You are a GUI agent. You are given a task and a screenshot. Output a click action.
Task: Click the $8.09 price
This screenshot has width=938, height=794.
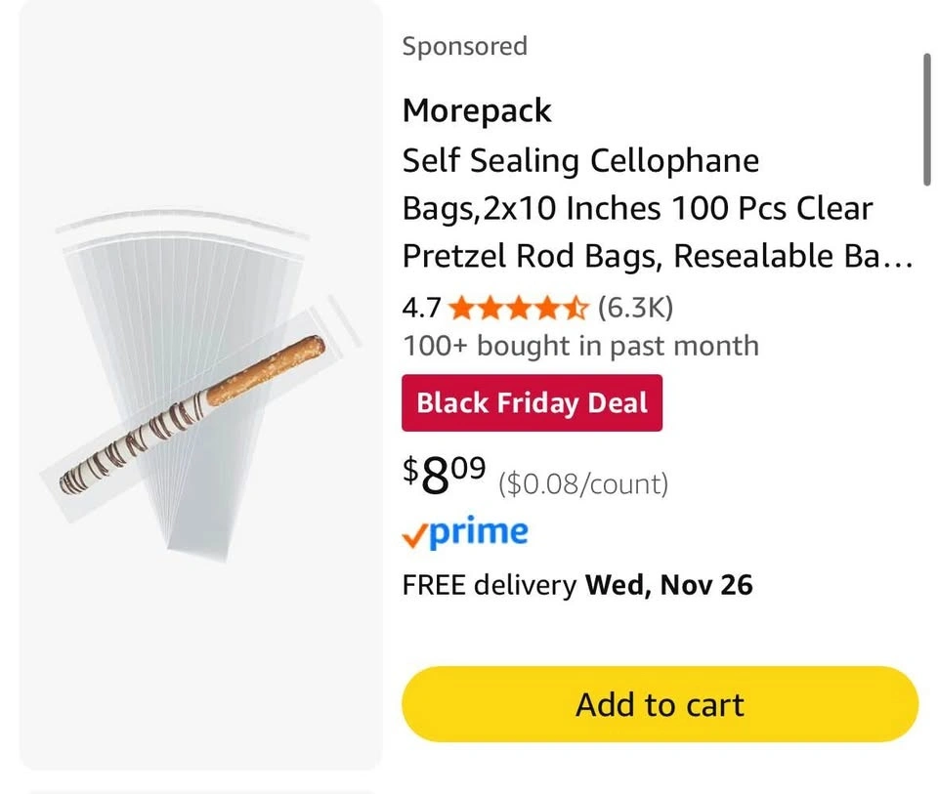point(445,475)
